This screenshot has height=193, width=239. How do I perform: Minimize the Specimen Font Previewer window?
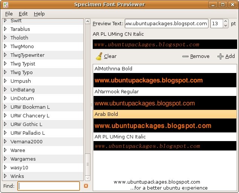click(x=213, y=5)
